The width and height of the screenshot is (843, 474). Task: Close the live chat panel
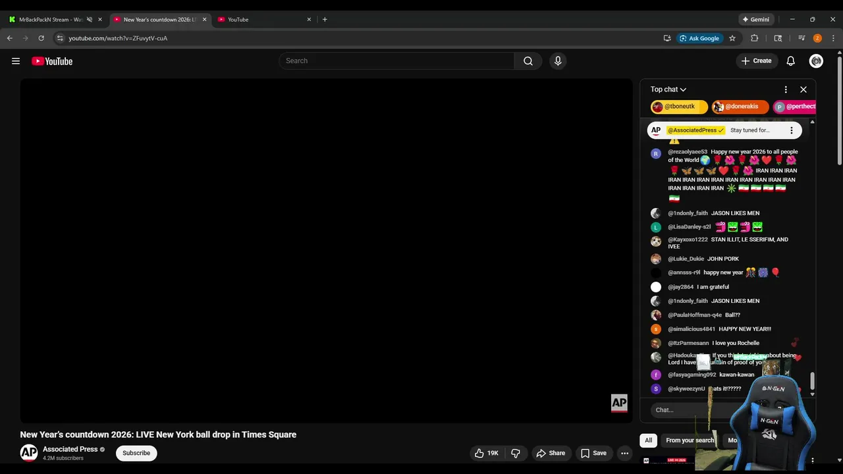coord(803,90)
